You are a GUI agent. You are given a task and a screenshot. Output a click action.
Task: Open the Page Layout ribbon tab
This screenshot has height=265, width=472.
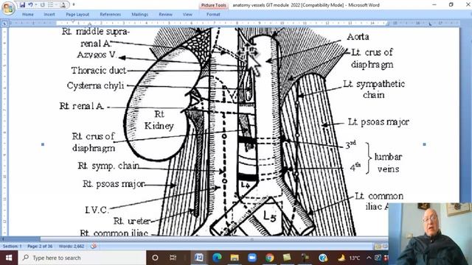(x=77, y=15)
